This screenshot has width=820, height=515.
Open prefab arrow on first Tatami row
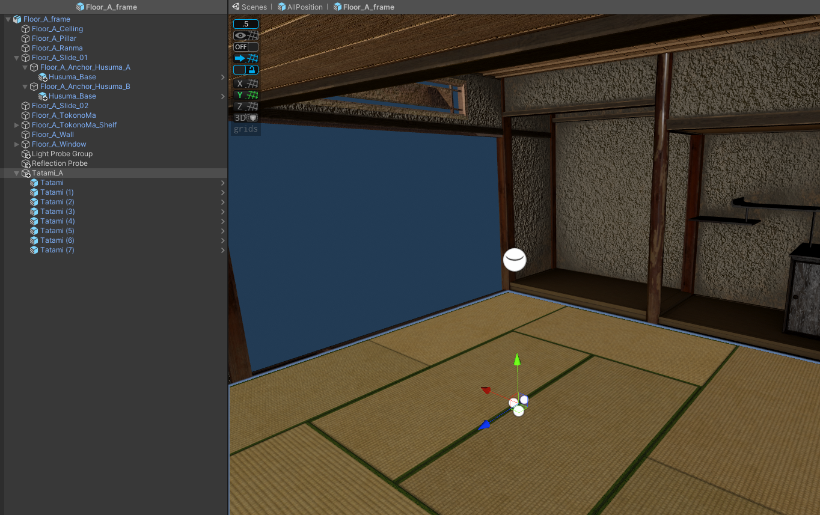point(222,183)
